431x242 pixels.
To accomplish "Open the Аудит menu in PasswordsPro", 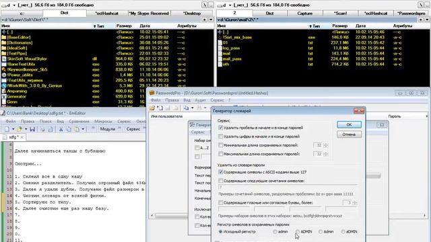I will click(201, 100).
